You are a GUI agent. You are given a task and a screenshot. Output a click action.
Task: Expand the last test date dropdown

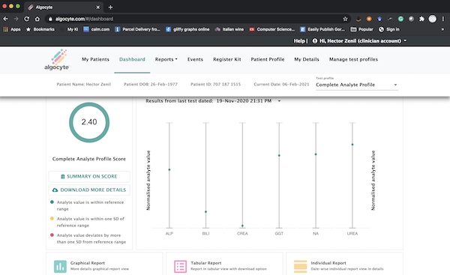[x=279, y=101]
